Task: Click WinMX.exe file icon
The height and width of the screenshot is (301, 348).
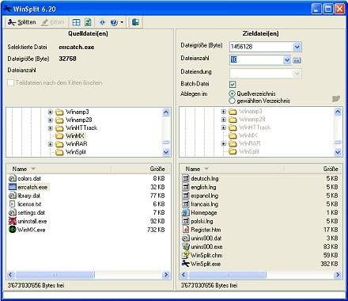Action: tap(13, 230)
